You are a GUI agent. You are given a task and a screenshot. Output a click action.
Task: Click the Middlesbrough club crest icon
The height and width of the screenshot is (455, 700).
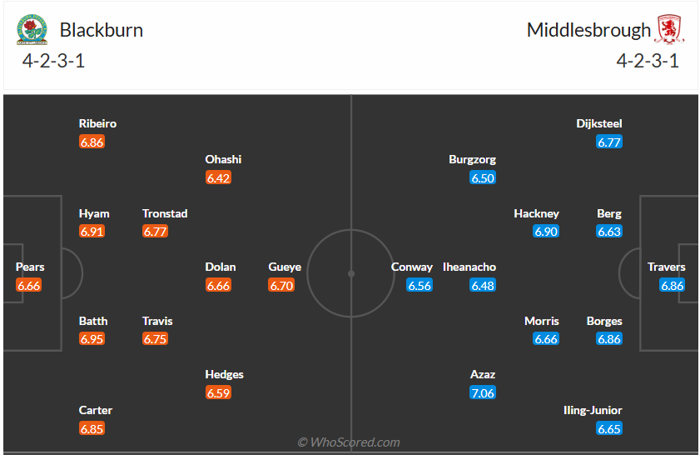[668, 30]
